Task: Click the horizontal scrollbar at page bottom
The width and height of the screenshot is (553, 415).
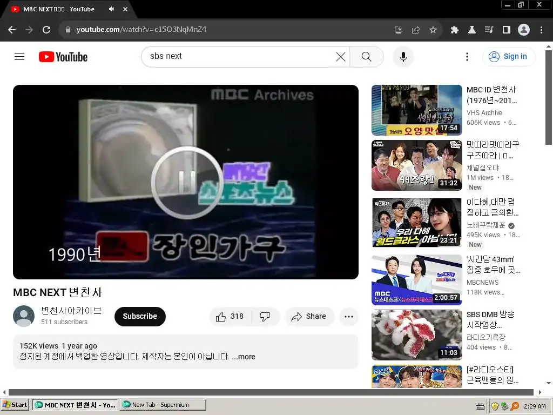Action: (x=271, y=392)
